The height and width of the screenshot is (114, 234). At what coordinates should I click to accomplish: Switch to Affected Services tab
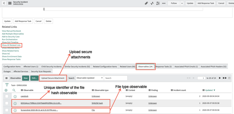[21, 72]
